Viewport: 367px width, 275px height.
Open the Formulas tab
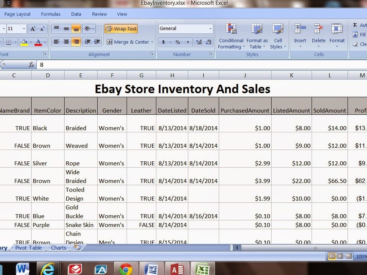[51, 14]
